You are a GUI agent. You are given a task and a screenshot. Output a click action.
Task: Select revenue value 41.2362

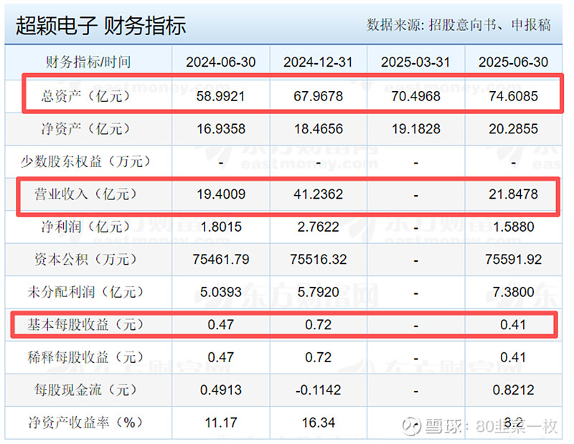tap(318, 194)
